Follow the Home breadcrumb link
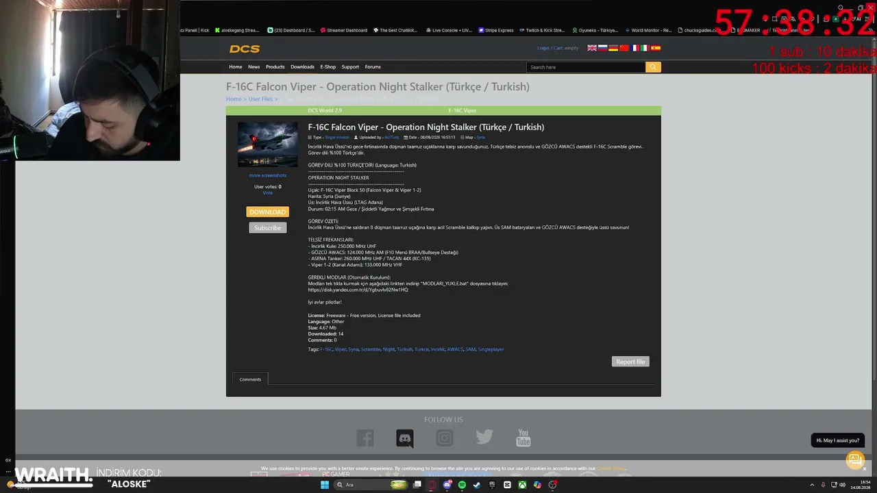The width and height of the screenshot is (877, 493). point(234,99)
